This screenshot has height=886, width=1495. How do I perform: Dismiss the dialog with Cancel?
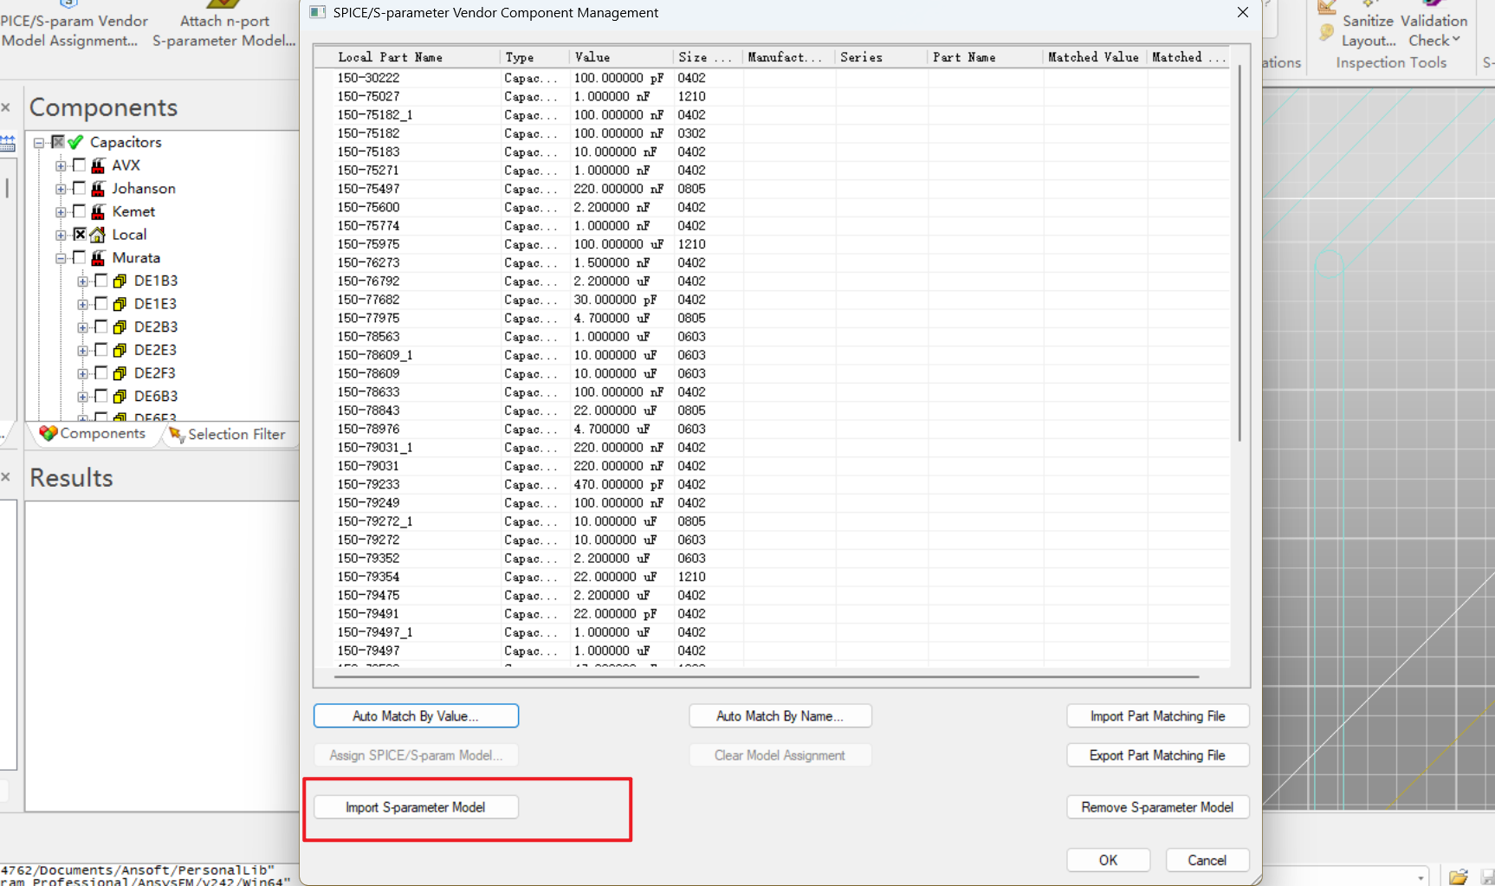1207,860
